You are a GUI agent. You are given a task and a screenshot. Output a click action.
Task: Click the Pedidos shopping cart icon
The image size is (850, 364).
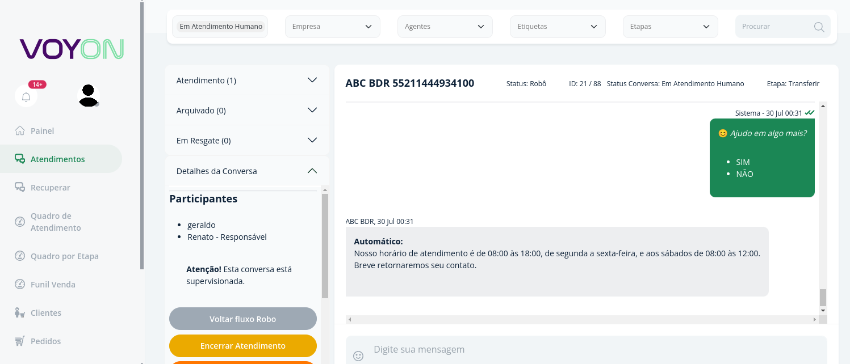pyautogui.click(x=20, y=341)
